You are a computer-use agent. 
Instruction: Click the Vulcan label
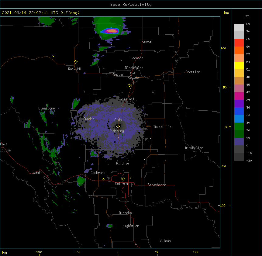[165, 241]
